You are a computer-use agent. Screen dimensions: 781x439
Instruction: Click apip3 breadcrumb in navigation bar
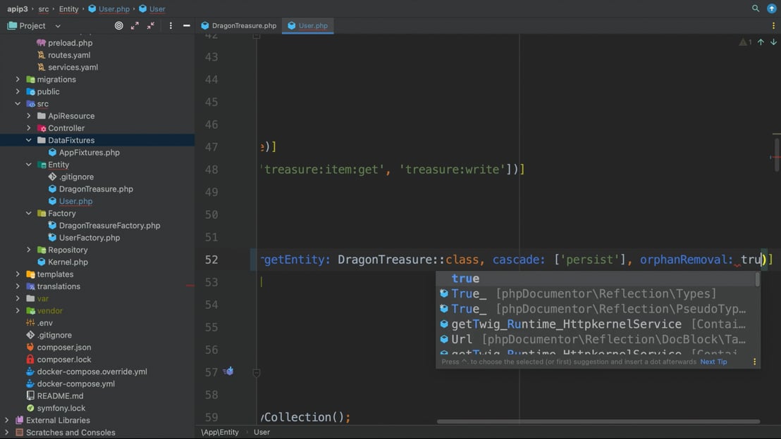[x=18, y=9]
